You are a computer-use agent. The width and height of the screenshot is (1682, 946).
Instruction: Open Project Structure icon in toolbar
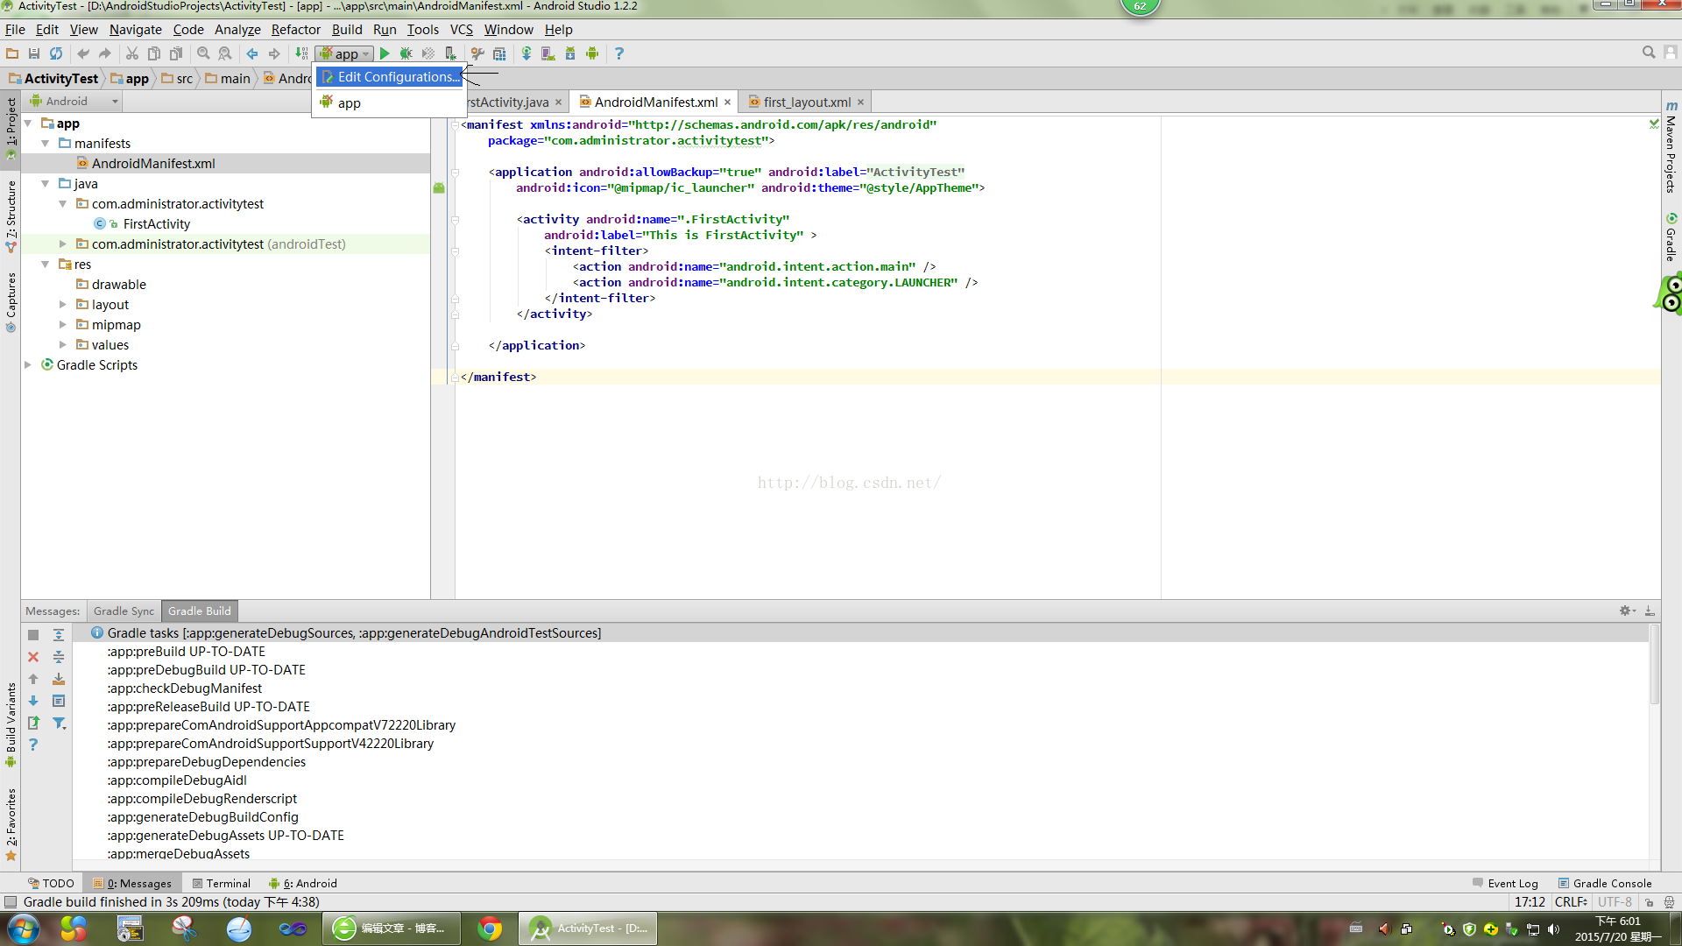[x=499, y=53]
